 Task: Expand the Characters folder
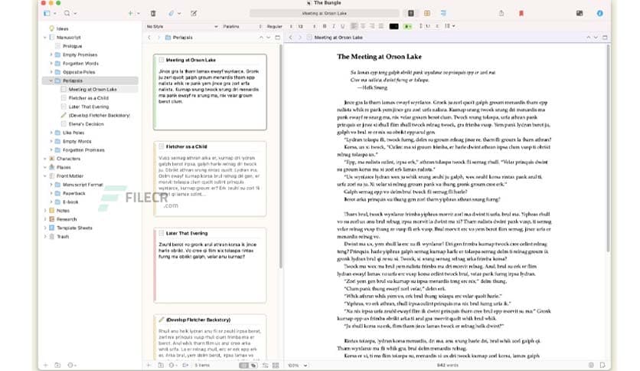pos(45,159)
